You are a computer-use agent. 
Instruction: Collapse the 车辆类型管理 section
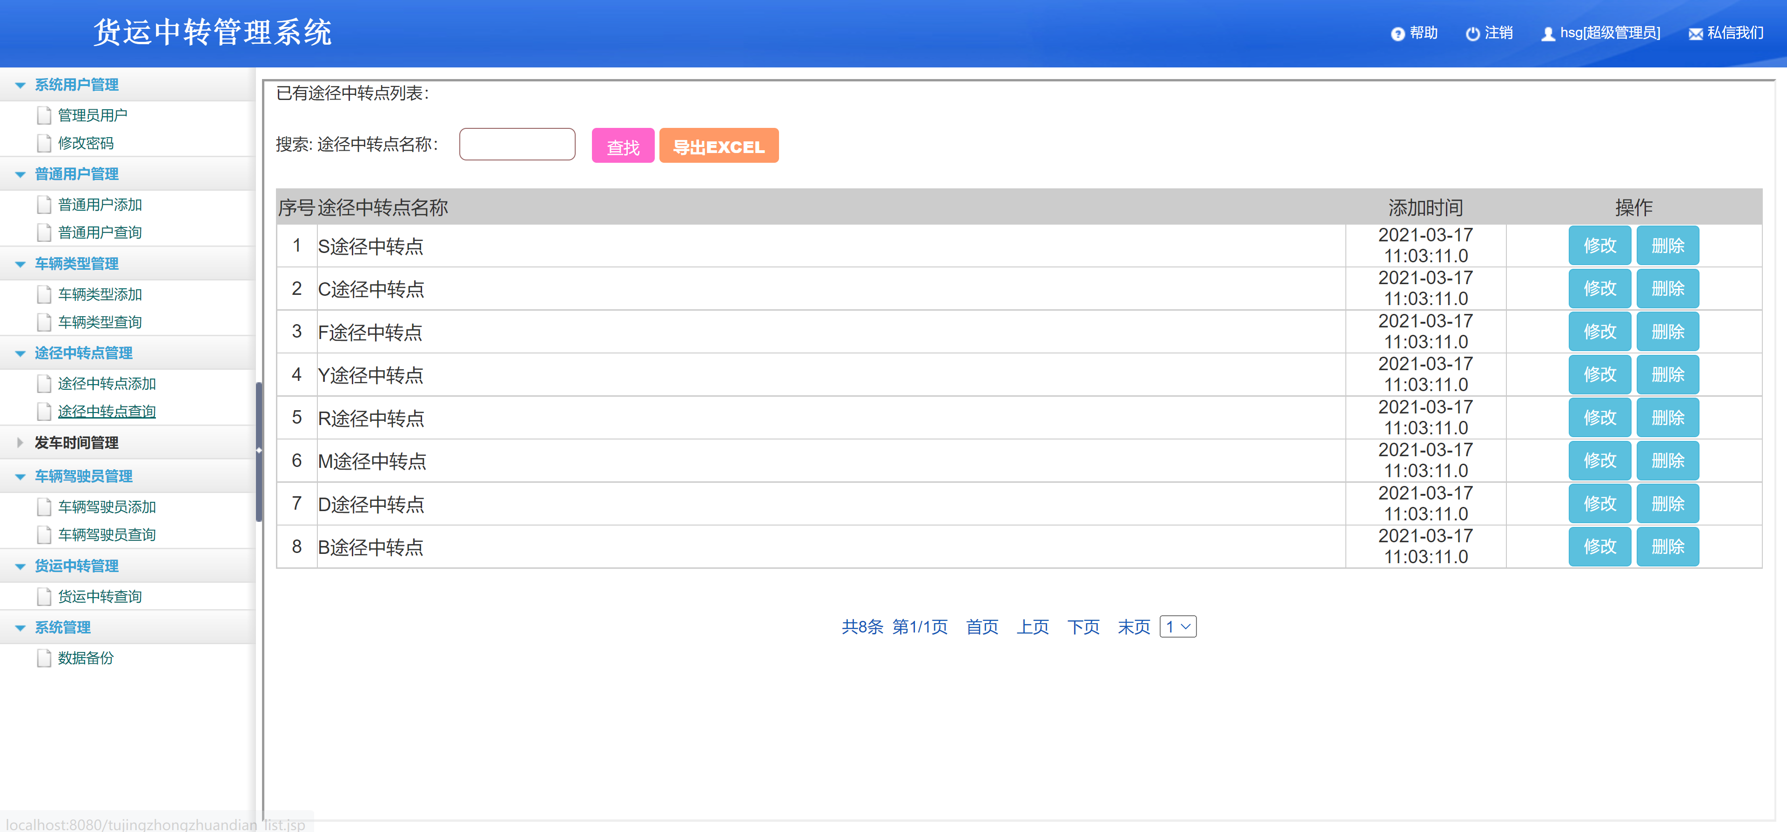[x=20, y=264]
